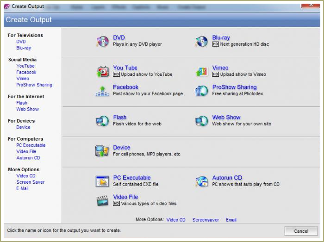Click Video CD in bottom More Options row
Image resolution: width=324 pixels, height=242 pixels.
pyautogui.click(x=176, y=220)
